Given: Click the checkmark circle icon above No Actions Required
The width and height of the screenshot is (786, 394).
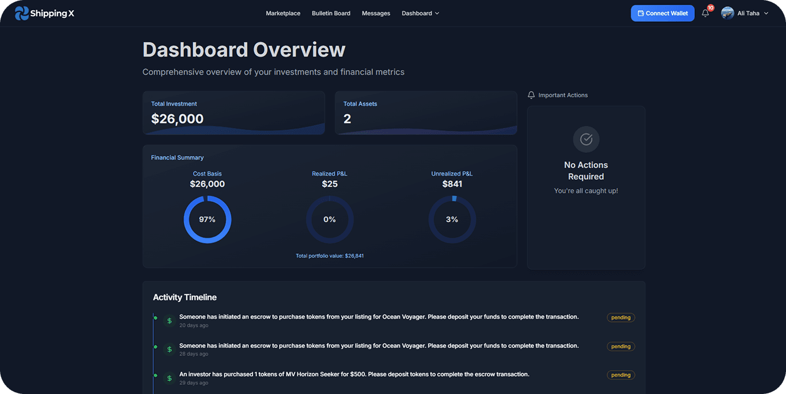Looking at the screenshot, I should coord(586,139).
